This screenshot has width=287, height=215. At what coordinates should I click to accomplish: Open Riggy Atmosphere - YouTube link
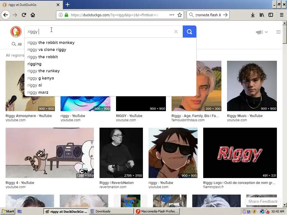tap(29, 116)
